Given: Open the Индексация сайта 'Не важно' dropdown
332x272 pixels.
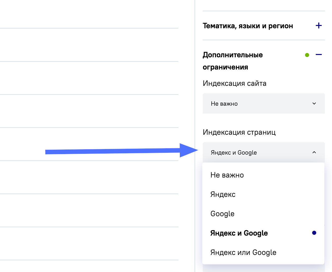Looking at the screenshot, I should pos(264,103).
